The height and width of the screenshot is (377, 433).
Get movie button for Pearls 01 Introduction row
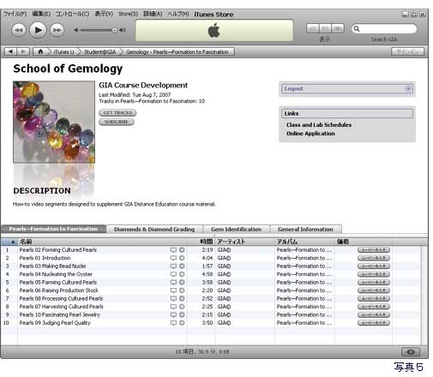tap(374, 258)
